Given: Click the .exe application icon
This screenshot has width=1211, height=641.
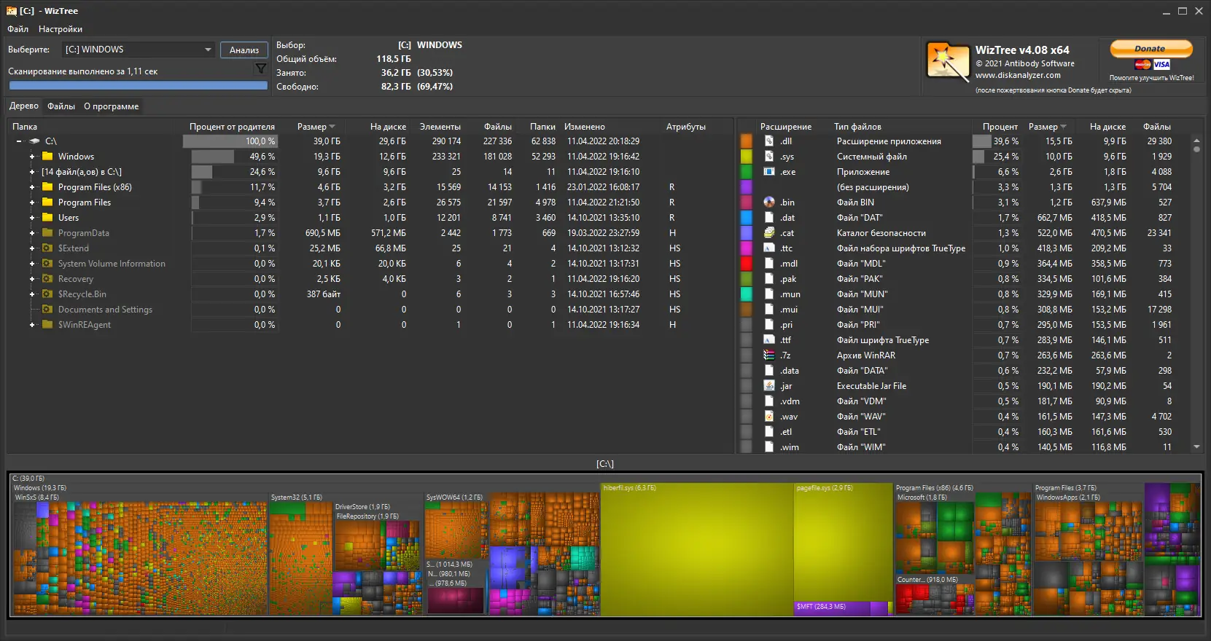Looking at the screenshot, I should click(x=768, y=172).
